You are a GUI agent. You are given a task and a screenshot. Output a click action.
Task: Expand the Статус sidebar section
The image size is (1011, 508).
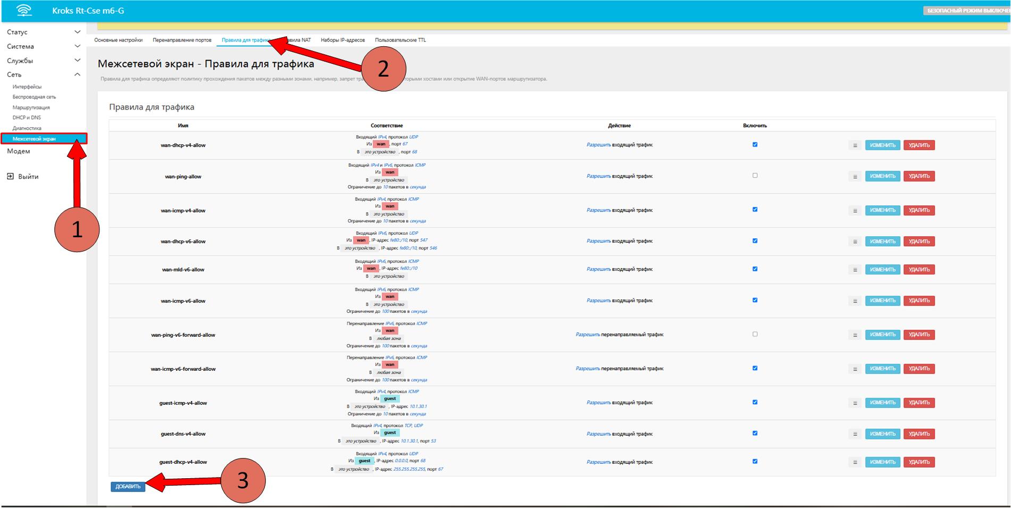(43, 32)
